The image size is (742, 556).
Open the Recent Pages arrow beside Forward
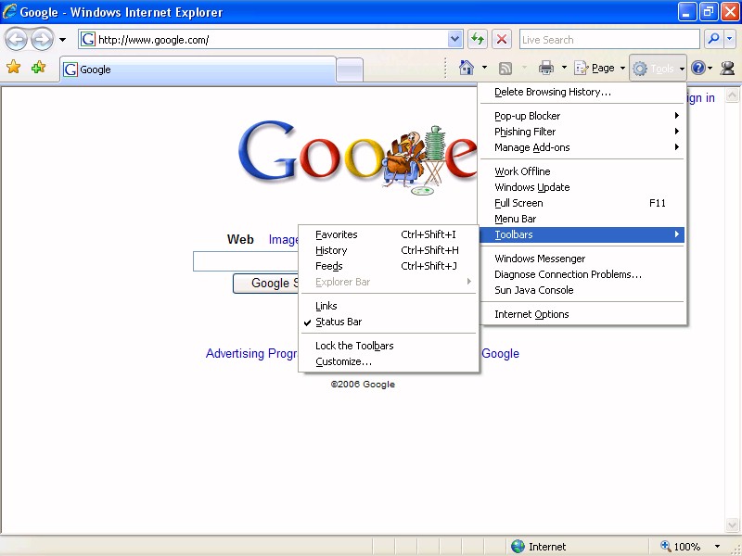[x=62, y=40]
